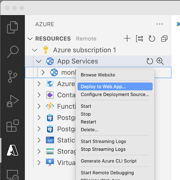
Task: Click the second PostgreSQL database icon
Action: tap(50, 129)
